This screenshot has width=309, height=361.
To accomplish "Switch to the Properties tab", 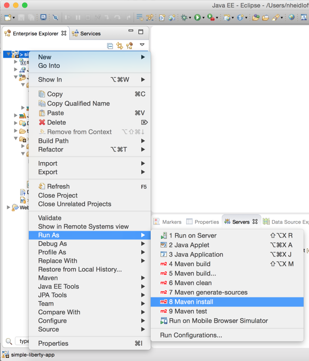I will [x=203, y=222].
